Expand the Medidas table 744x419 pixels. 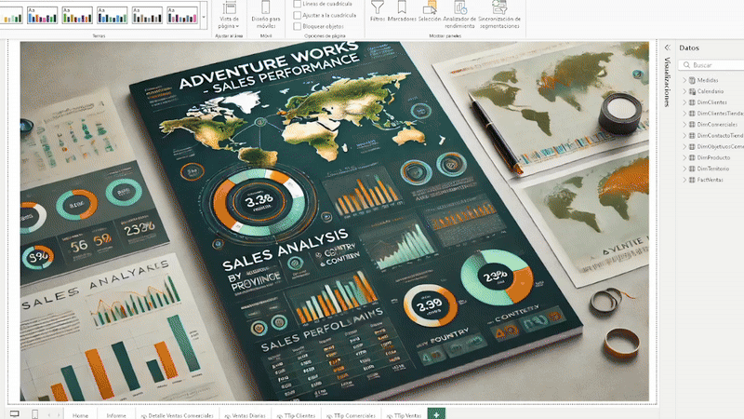tap(684, 81)
